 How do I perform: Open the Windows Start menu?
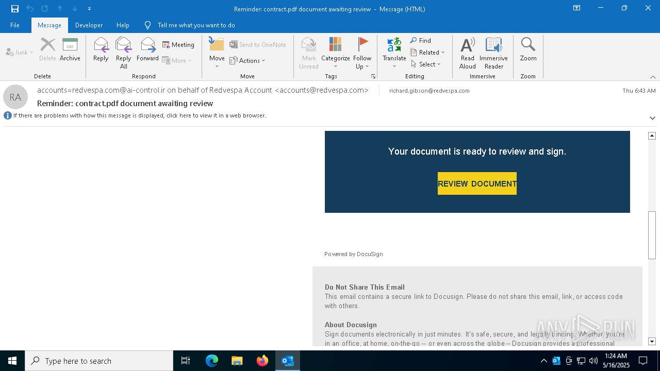click(x=12, y=361)
